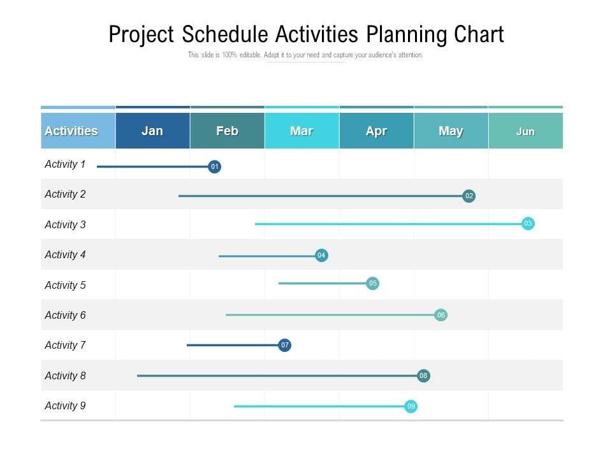The height and width of the screenshot is (459, 612).
Task: Click the dark blue 07 marker
Action: coord(285,346)
